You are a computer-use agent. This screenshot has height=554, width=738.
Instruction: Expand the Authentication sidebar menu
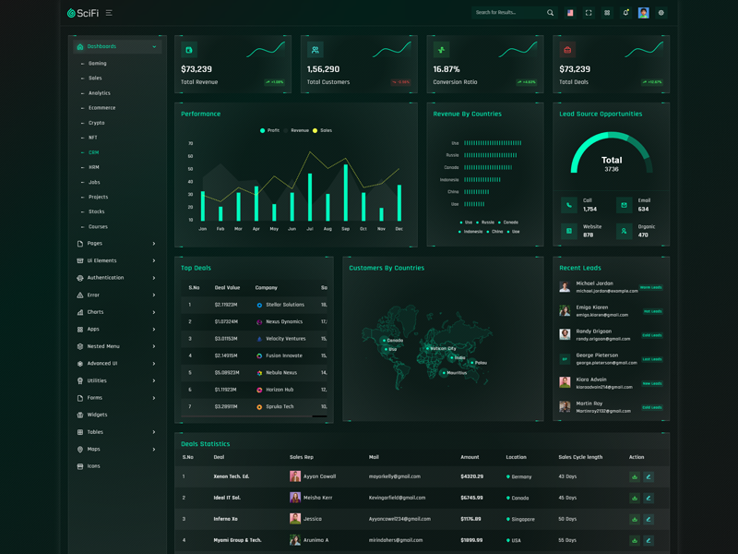pos(117,278)
